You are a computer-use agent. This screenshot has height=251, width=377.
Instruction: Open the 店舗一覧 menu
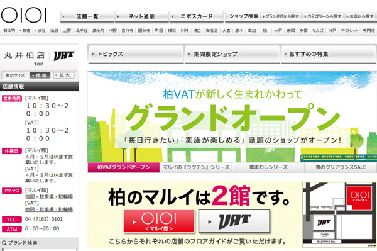point(87,16)
